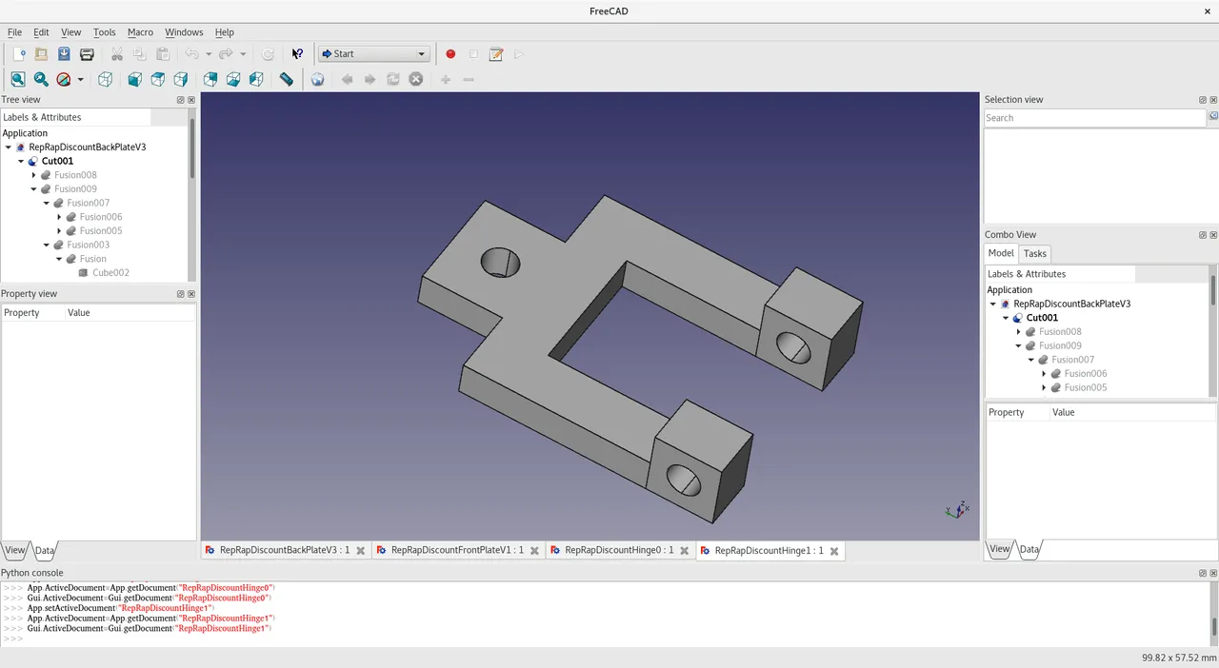Save the document with the Save icon

[x=64, y=54]
